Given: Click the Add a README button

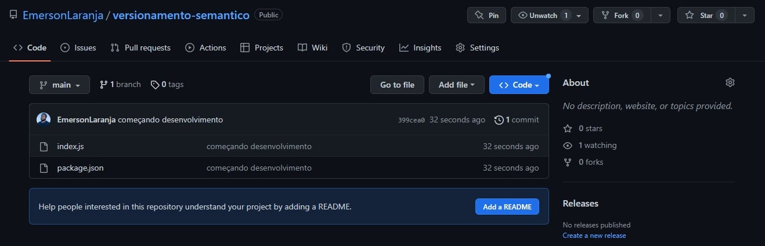Looking at the screenshot, I should point(507,207).
